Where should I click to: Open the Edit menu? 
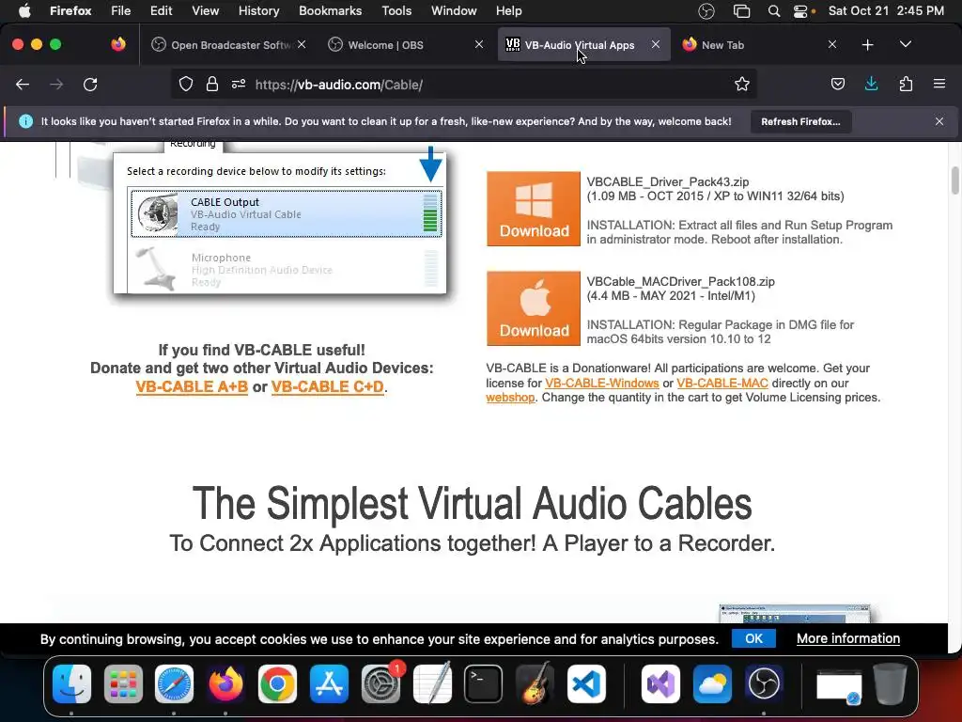[162, 11]
